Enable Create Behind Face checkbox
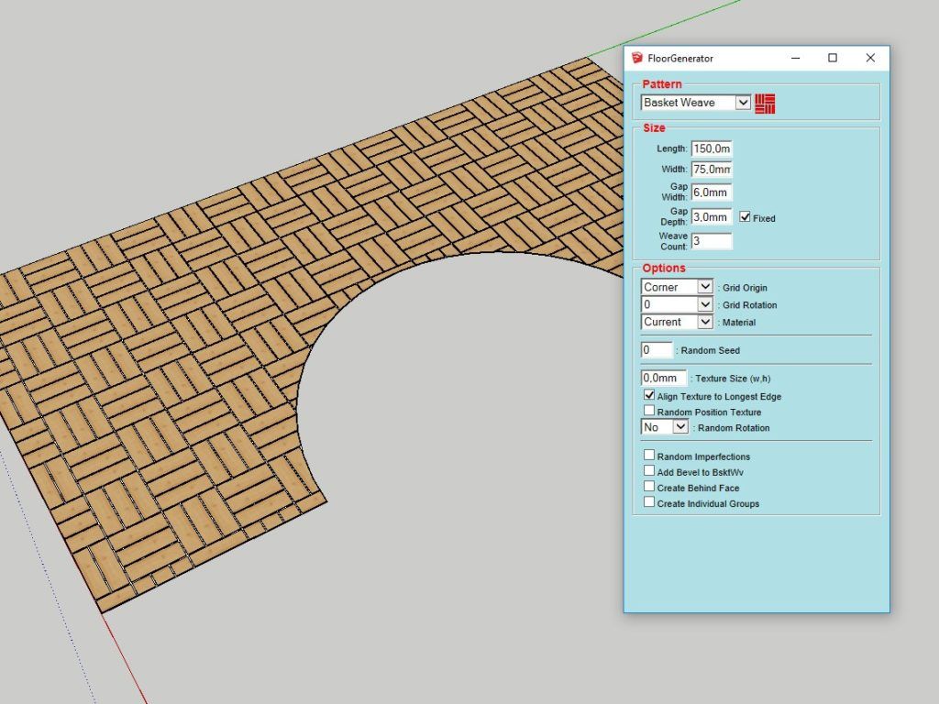The image size is (939, 704). click(x=649, y=486)
